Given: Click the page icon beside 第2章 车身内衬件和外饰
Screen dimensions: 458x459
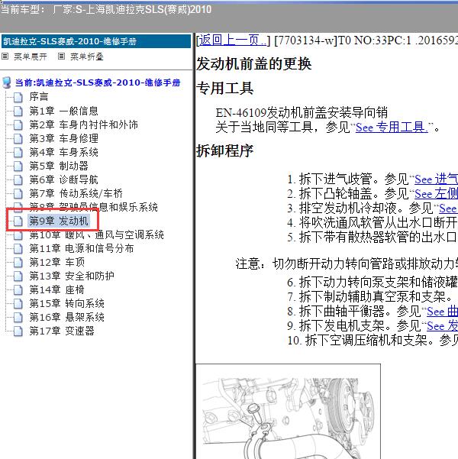Looking at the screenshot, I should 18,124.
